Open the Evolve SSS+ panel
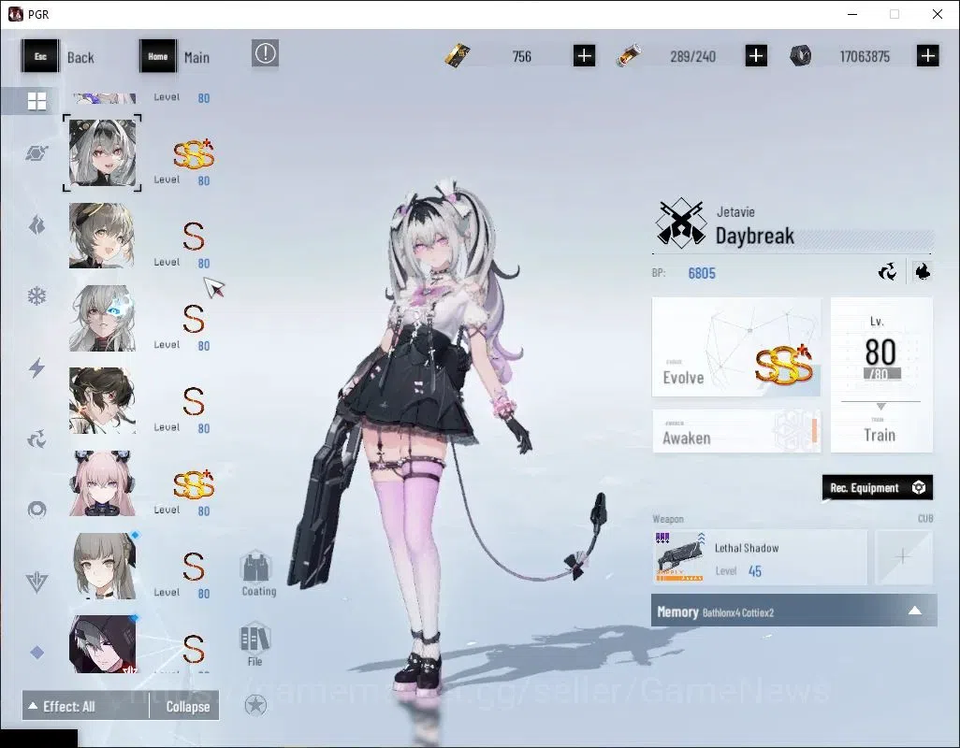 coord(736,347)
